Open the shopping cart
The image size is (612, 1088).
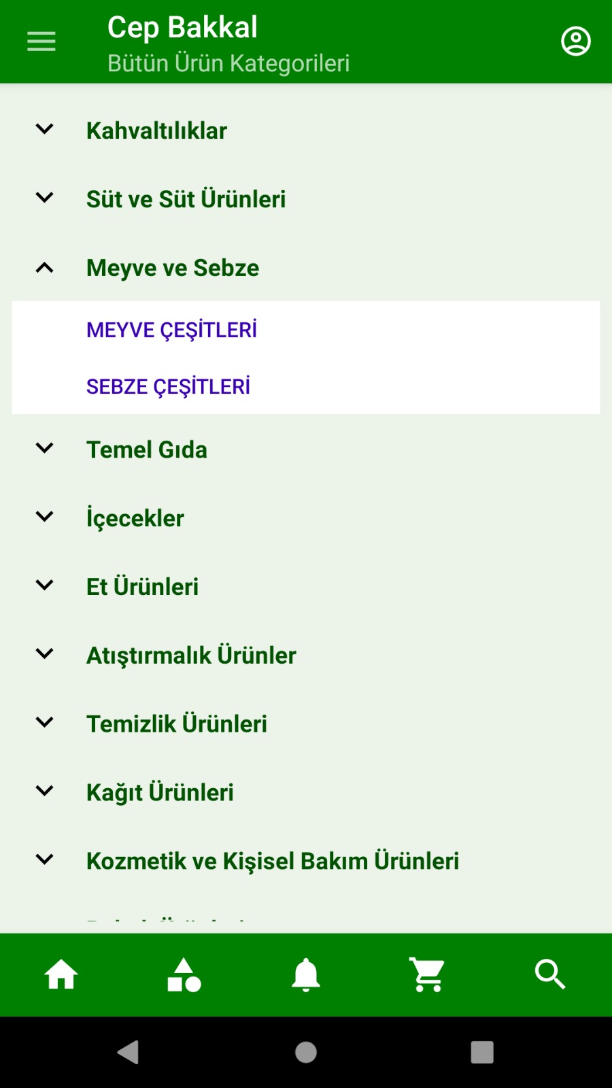pyautogui.click(x=428, y=974)
